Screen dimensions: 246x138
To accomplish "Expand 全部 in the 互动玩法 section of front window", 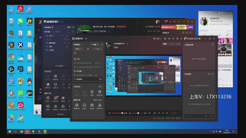I will coord(101,86).
